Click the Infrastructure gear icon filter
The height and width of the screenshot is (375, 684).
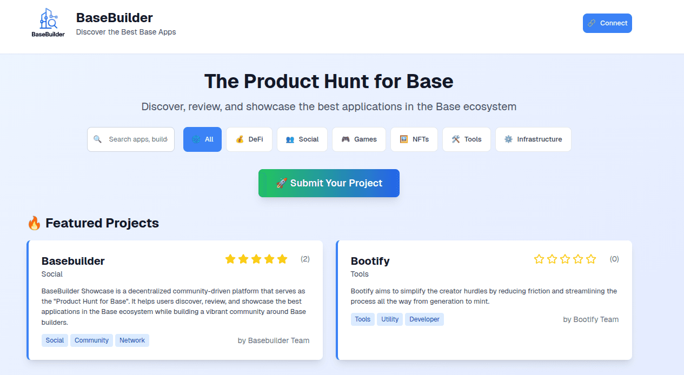pyautogui.click(x=507, y=139)
